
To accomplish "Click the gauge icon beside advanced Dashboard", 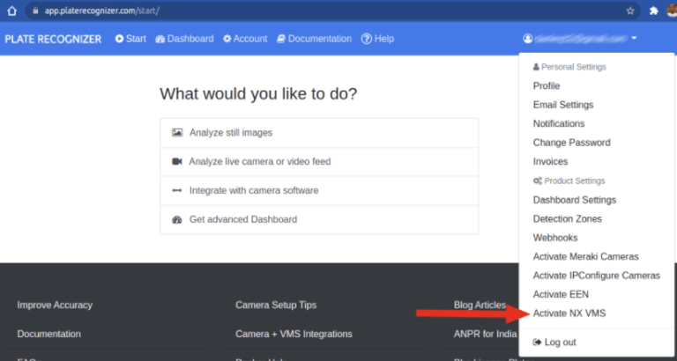I will coord(177,219).
